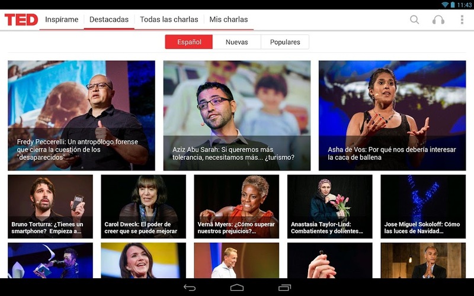Open Vernā Myers' prejudices talk
Screen dimensions: 474x296
click(x=236, y=207)
